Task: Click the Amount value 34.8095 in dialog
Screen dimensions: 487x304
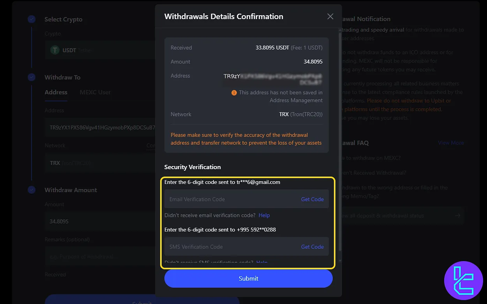Action: point(313,62)
